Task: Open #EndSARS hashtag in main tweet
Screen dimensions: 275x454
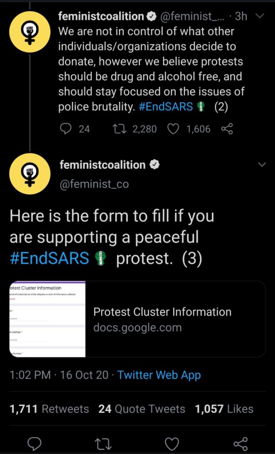Action: [49, 258]
